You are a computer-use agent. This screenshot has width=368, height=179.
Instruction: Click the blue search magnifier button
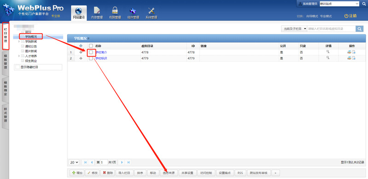pos(359,29)
